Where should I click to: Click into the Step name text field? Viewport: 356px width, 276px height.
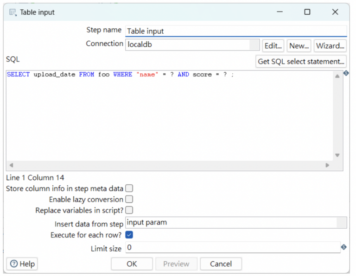tap(235, 31)
